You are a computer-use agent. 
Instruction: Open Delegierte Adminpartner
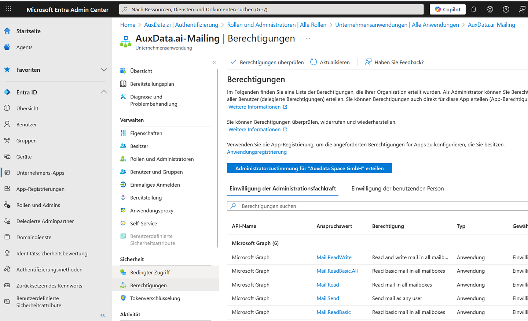[x=45, y=221]
